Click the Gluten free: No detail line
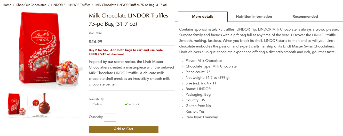343x136 pixels. click(198, 106)
